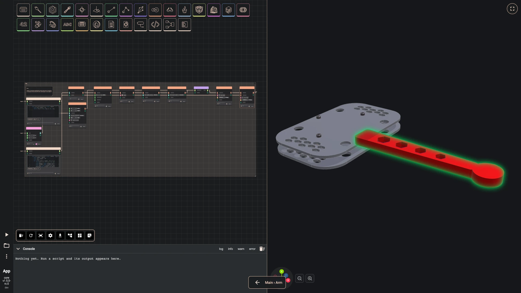Click the node flow diagram icon
521x293 pixels.
(x=170, y=25)
